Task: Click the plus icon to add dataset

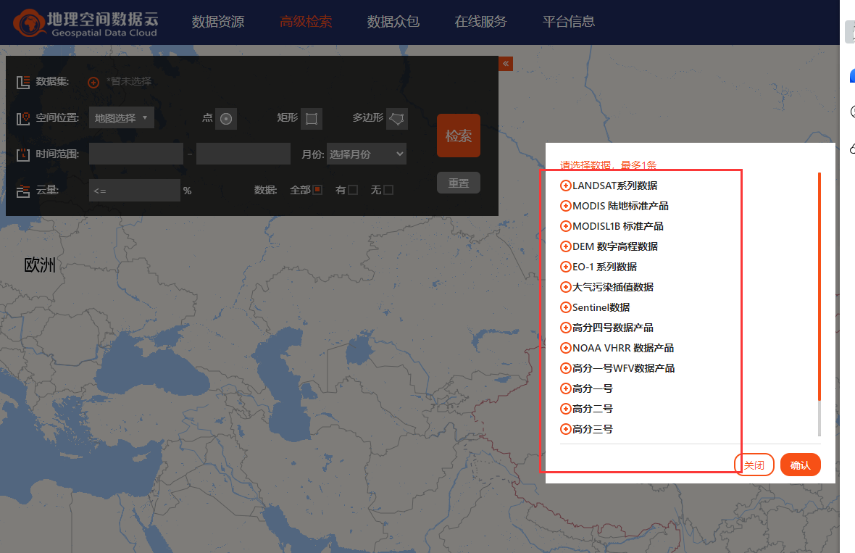Action: tap(93, 82)
